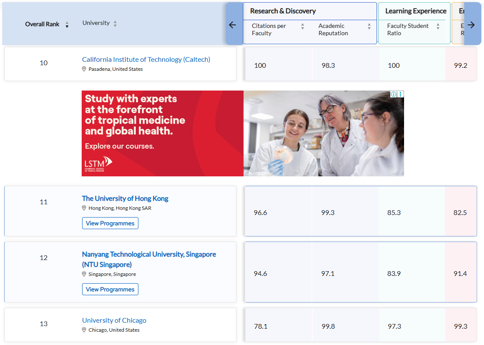
Task: Sort by Faculty Student Ratio arrows
Action: pos(438,26)
